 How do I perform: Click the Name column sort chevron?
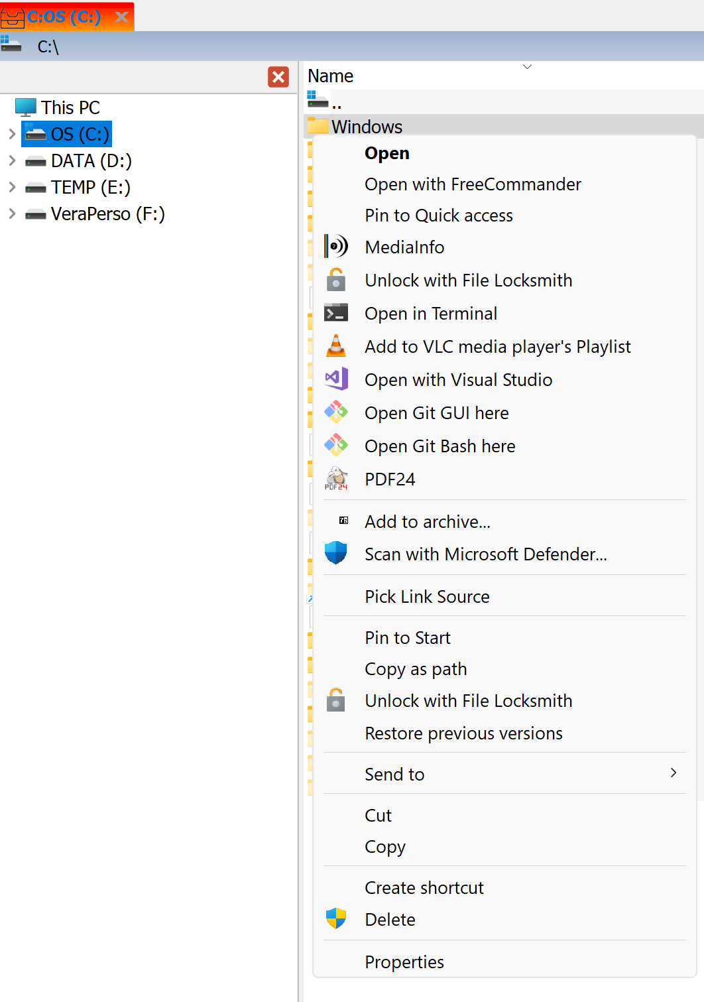coord(528,66)
